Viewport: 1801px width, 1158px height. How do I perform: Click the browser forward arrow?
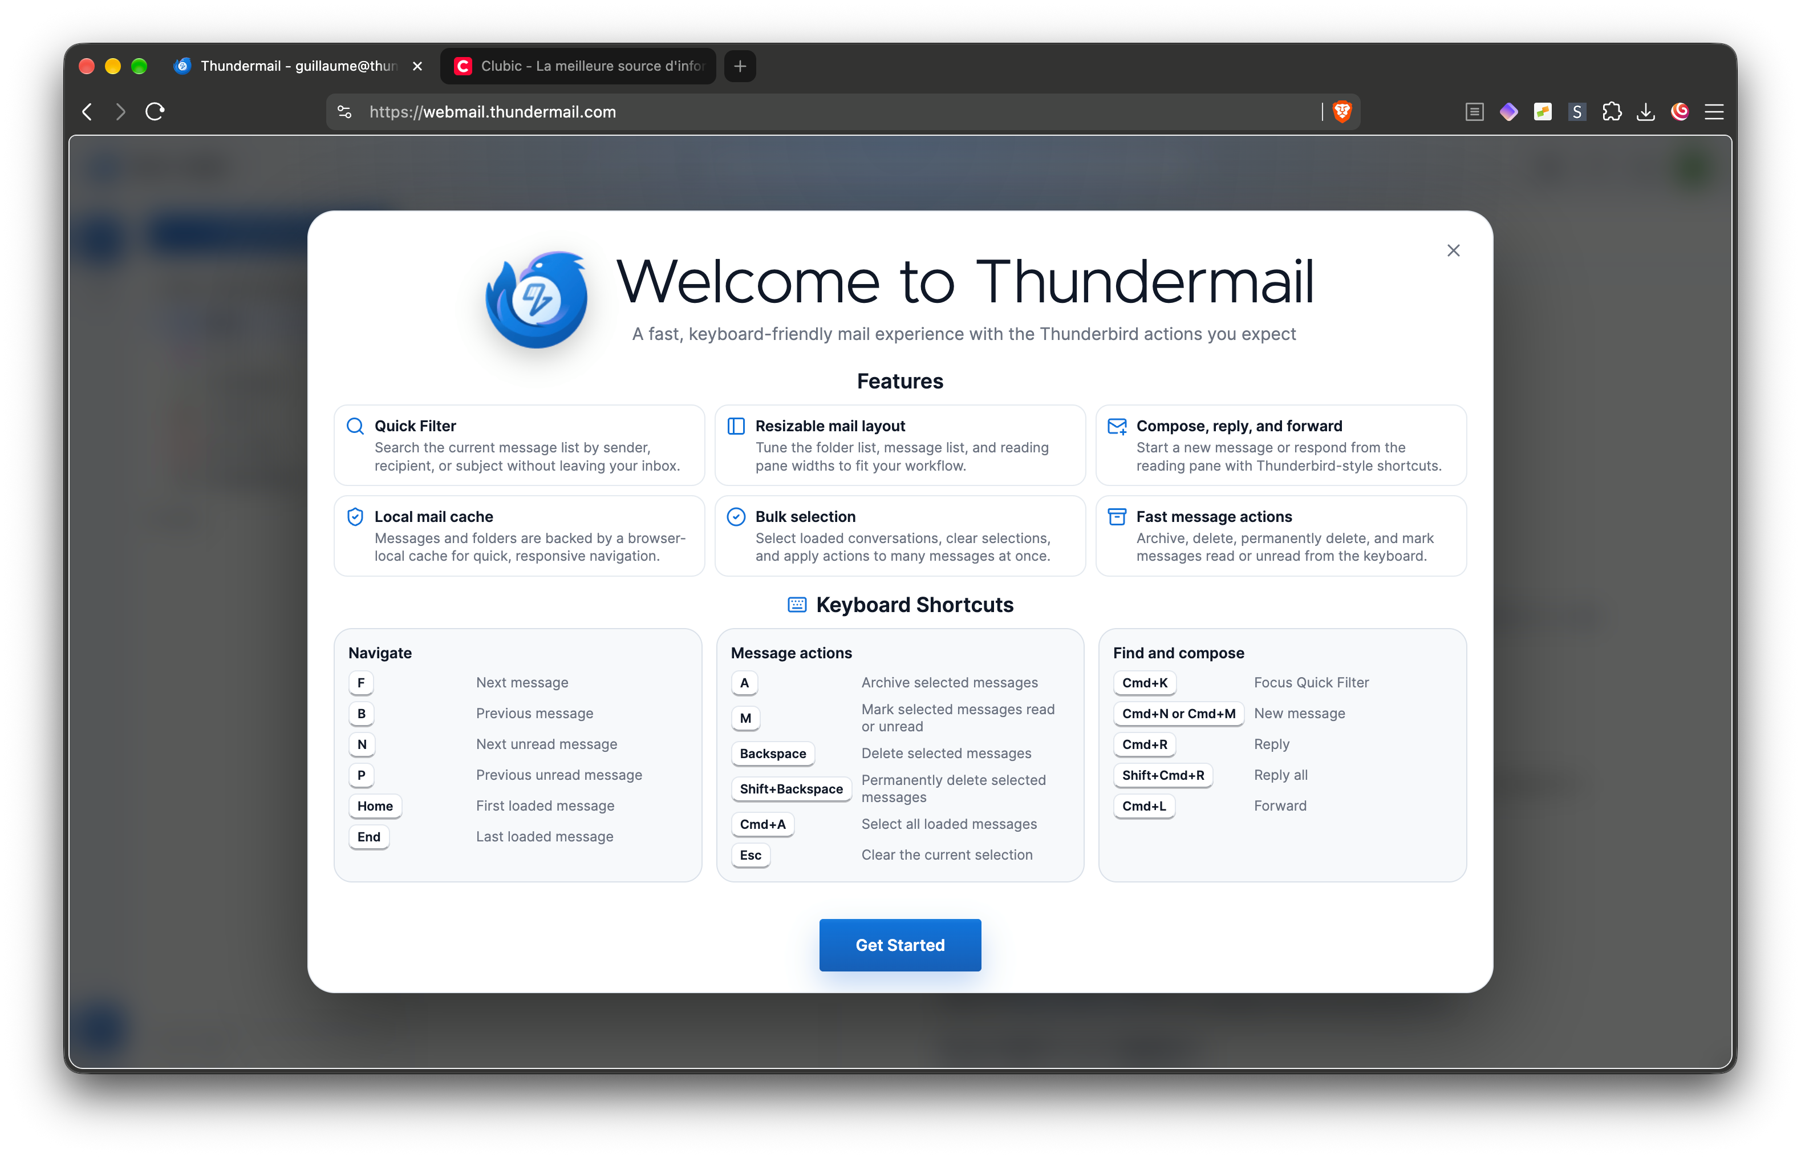[x=120, y=112]
